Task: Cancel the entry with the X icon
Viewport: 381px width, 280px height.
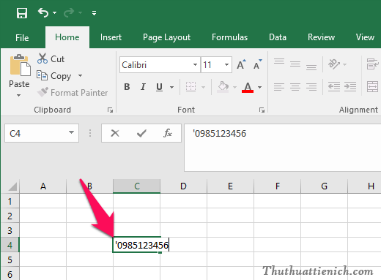Action: click(115, 133)
